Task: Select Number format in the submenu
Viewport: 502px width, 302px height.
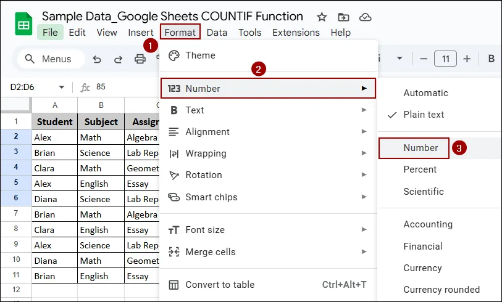Action: [x=440, y=148]
